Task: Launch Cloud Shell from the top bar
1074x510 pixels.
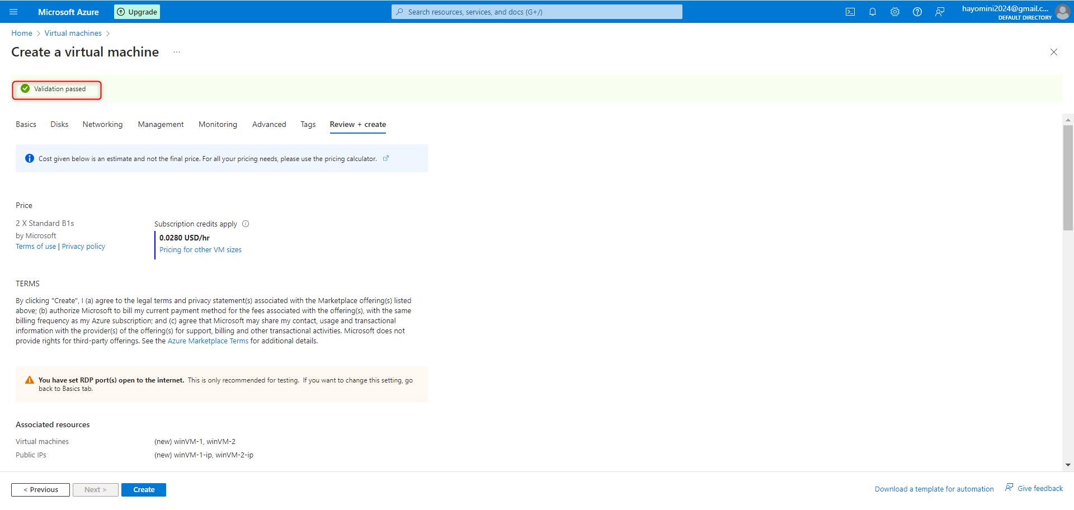Action: click(850, 12)
